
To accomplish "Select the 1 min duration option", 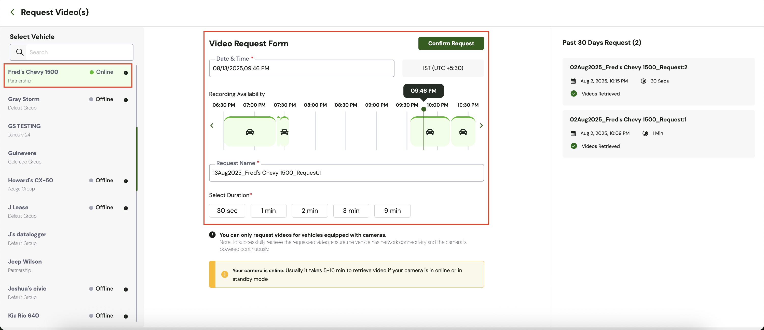I will 268,211.
